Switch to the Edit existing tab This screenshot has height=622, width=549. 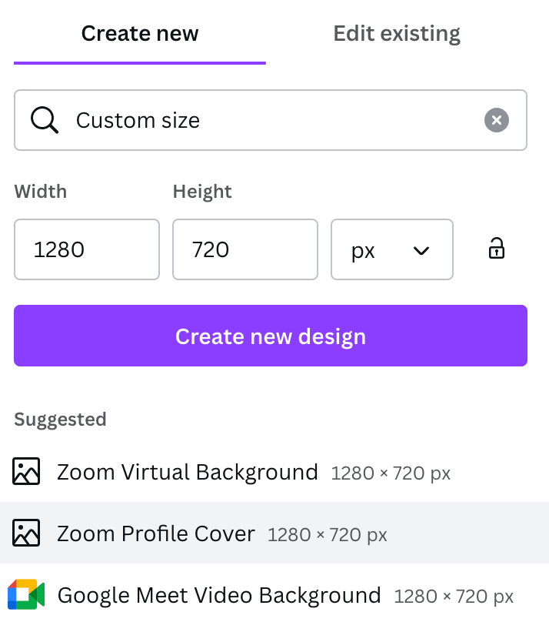pos(396,34)
